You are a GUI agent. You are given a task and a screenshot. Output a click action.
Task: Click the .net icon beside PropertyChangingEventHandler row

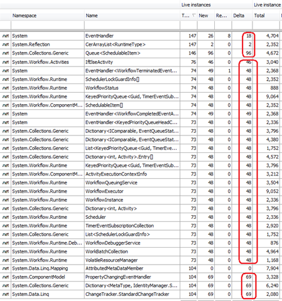6,277
